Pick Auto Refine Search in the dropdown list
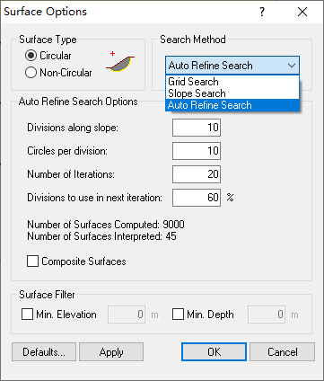 [232, 105]
